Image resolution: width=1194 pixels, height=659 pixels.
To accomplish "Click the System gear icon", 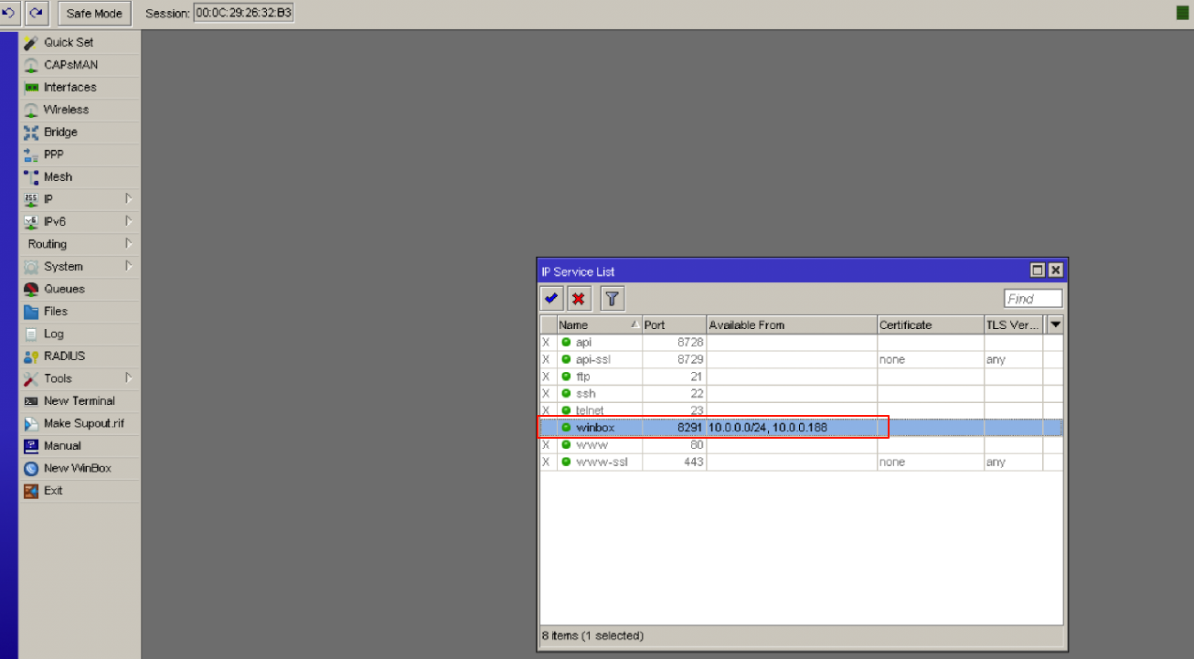I will point(31,266).
